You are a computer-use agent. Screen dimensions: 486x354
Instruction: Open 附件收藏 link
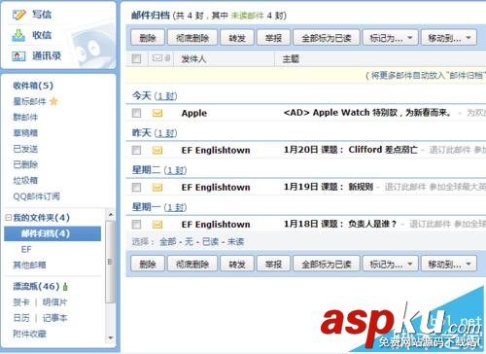click(29, 334)
